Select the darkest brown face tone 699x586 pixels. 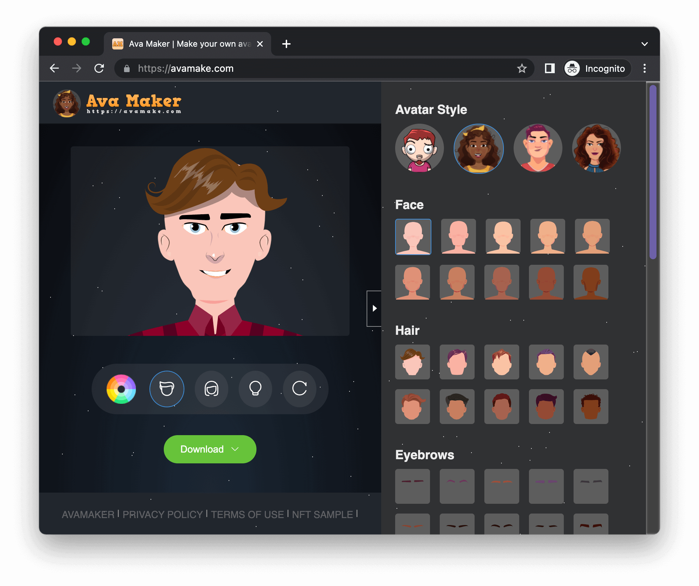[591, 282]
